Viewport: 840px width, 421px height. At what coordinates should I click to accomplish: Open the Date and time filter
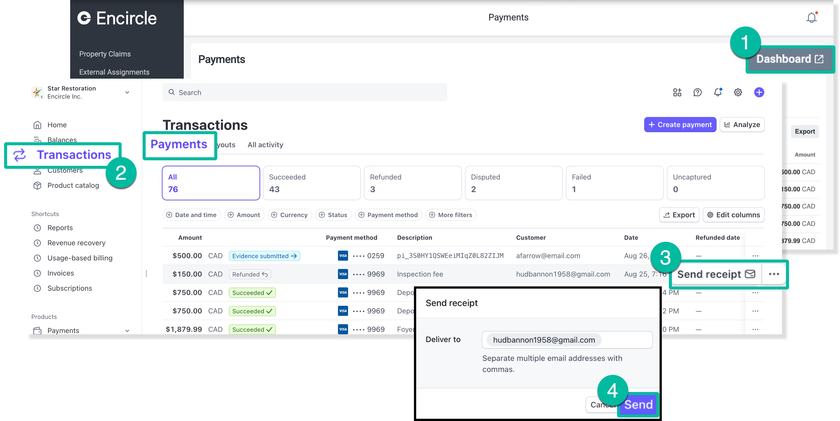tap(191, 215)
